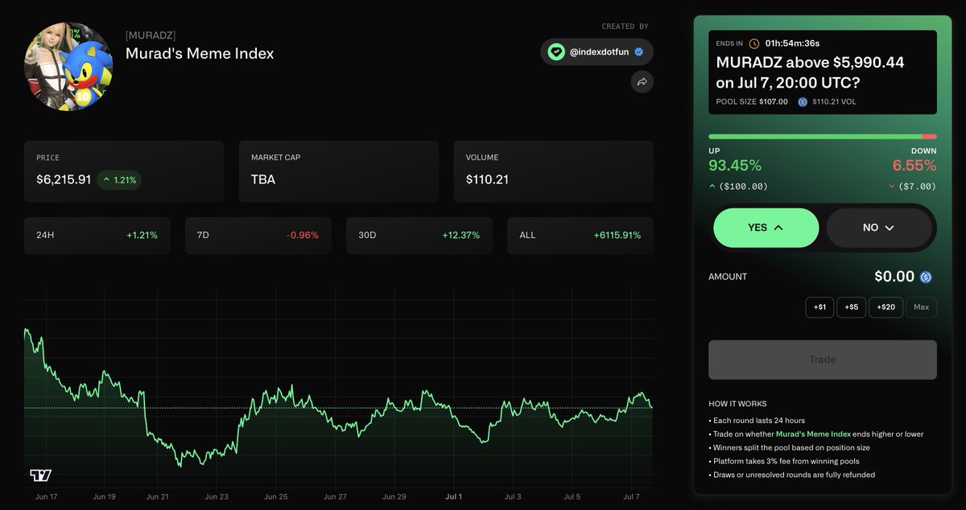This screenshot has width=966, height=510.
Task: Click the Jun 25 date on chart axis
Action: click(276, 497)
